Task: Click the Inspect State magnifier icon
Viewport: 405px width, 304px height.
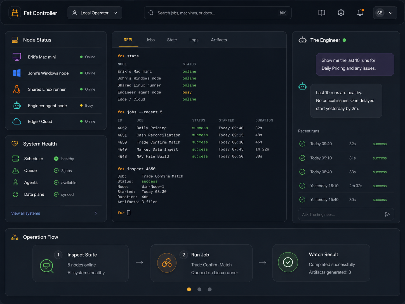Action: pos(47,266)
